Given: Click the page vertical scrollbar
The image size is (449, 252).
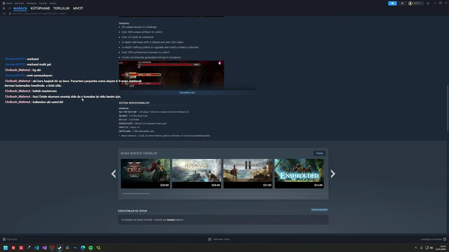Looking at the screenshot, I should (x=448, y=108).
